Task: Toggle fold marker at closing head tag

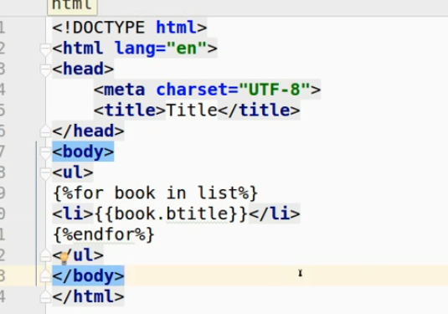Action: [x=45, y=131]
